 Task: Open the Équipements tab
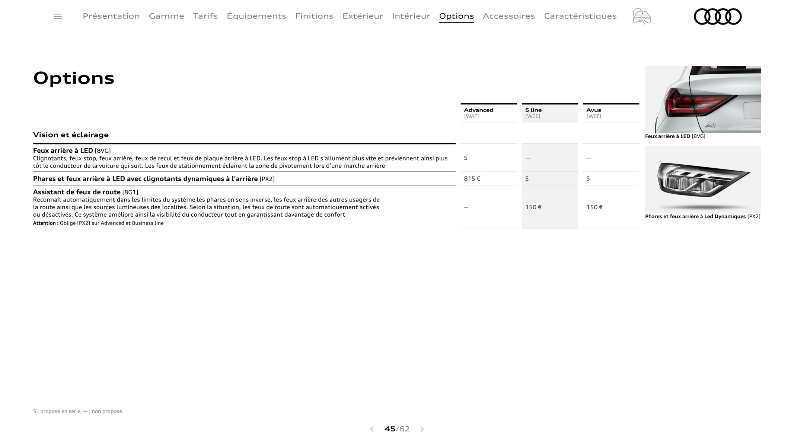(256, 16)
